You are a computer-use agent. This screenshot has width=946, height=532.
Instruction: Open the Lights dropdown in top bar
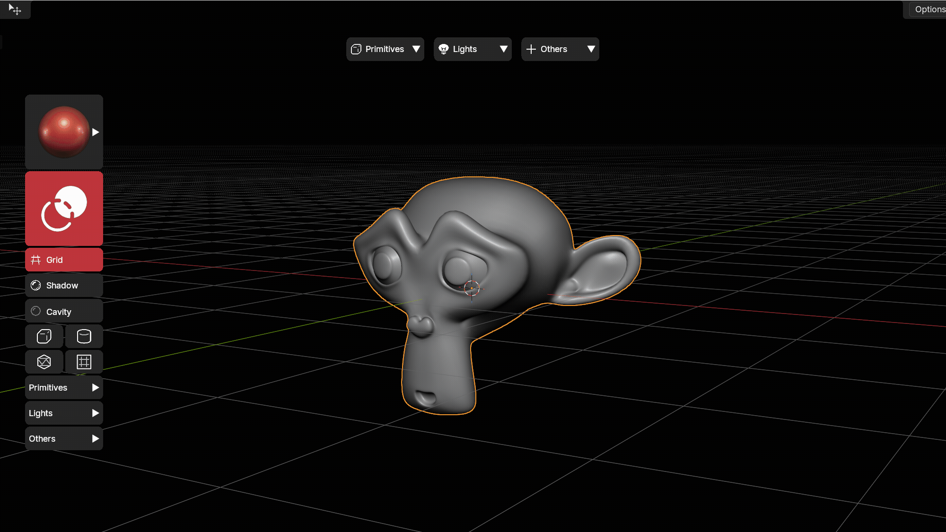[x=473, y=49]
